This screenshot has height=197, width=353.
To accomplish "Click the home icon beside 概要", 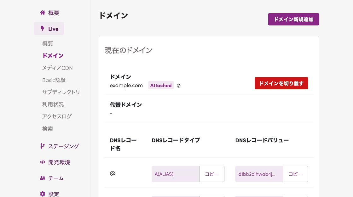I will [x=43, y=13].
